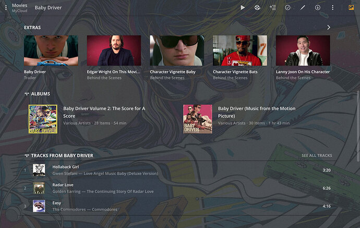Expand the Extras row with the chevron
This screenshot has width=360, height=228.
point(329,27)
